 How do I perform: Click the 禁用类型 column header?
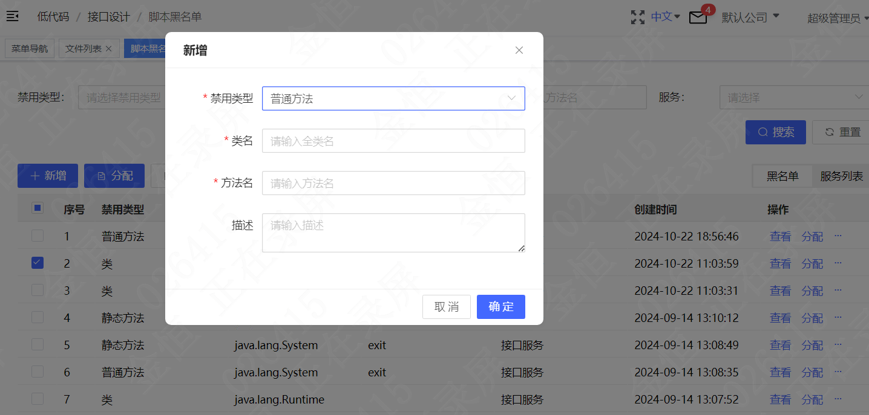tap(123, 210)
